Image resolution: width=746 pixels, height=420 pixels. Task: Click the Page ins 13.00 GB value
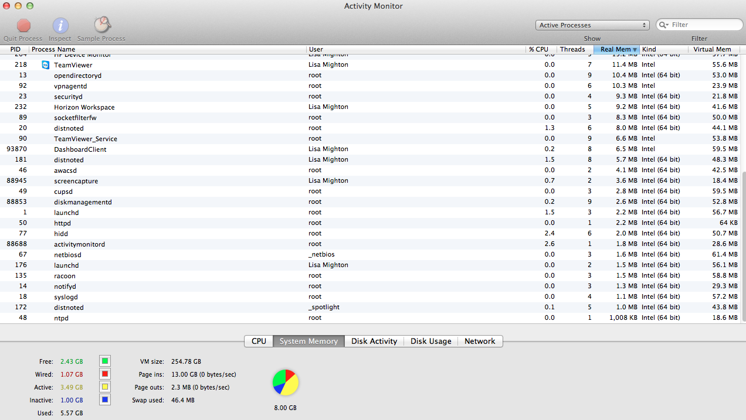[x=204, y=374]
